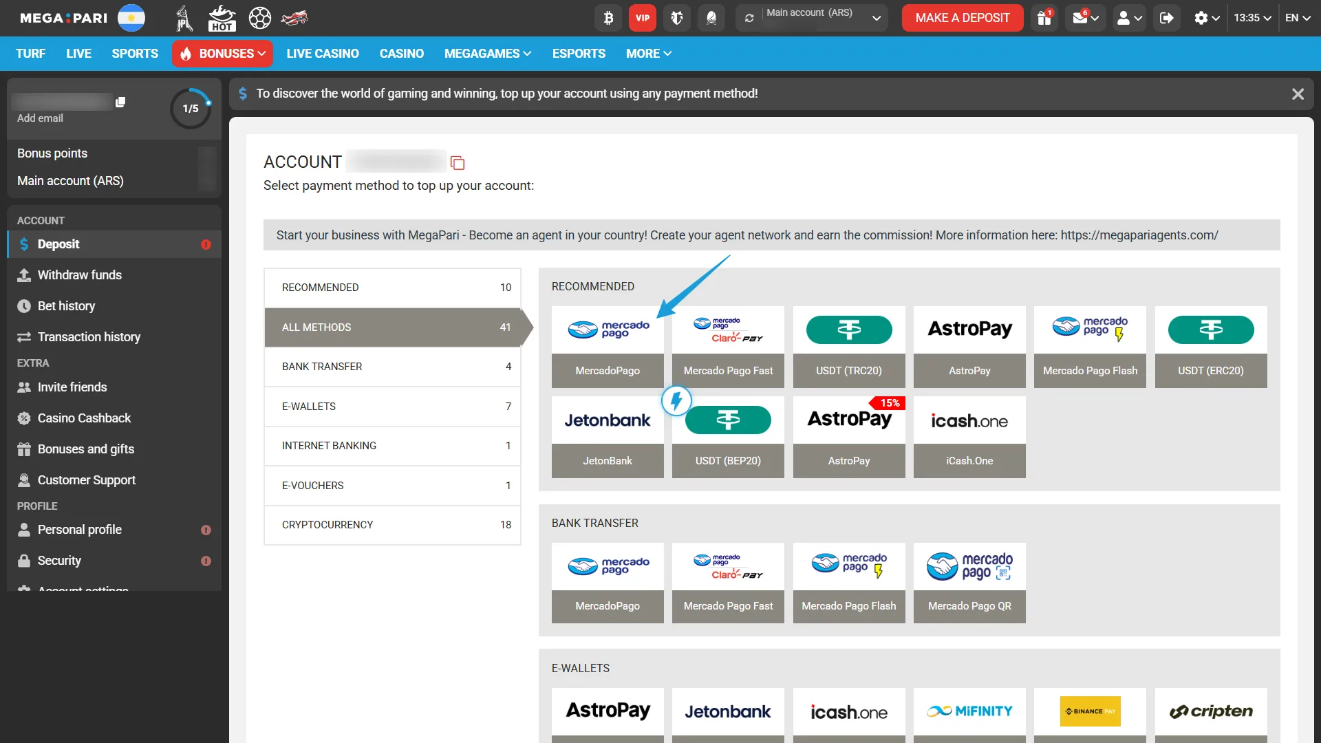This screenshot has height=743, width=1321.
Task: Expand the MORE menu
Action: pos(648,54)
